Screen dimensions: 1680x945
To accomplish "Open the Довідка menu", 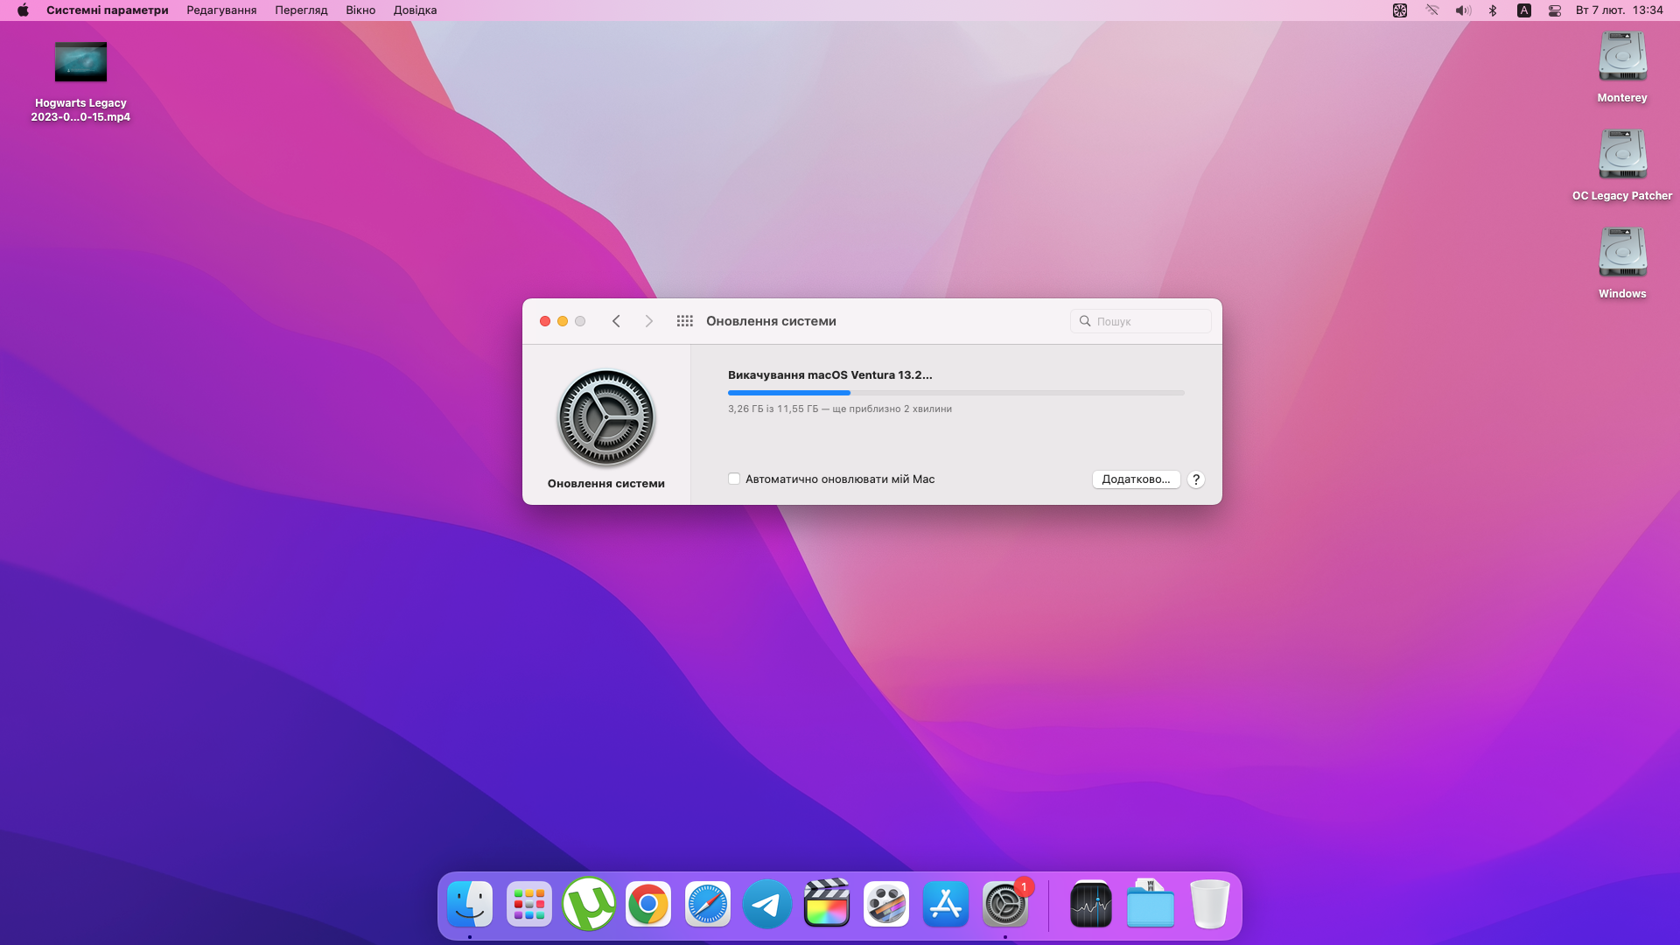I will tap(415, 10).
